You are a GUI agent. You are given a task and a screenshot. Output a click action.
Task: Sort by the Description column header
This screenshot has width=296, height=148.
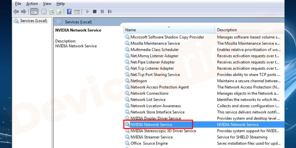(249, 30)
